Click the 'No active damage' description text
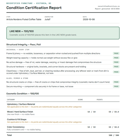128x139 pixels. [x=54, y=62]
